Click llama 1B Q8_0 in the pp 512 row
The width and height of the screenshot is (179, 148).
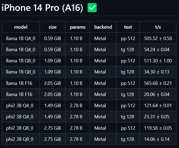point(21,60)
